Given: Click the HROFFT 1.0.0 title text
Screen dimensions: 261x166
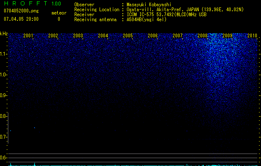Looking at the screenshot, I should 32,3.
